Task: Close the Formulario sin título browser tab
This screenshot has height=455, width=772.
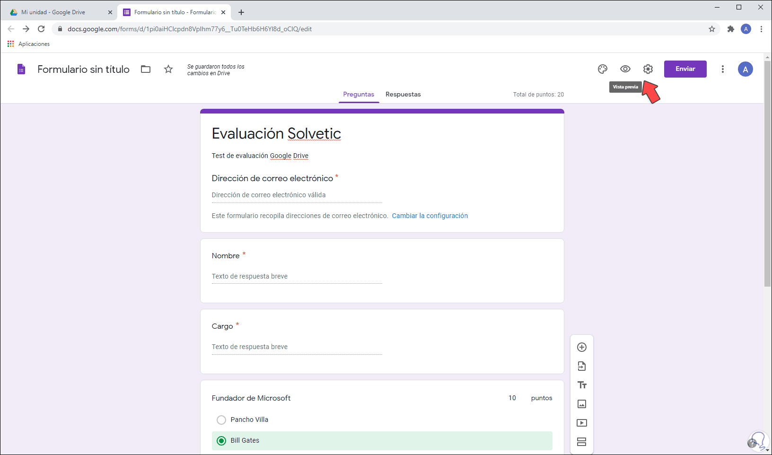Action: point(223,12)
